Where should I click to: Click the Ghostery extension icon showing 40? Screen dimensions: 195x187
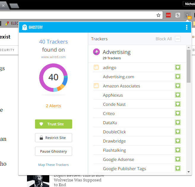click(187, 15)
